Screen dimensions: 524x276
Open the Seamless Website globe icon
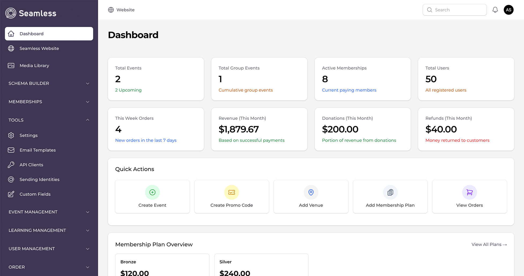pyautogui.click(x=11, y=48)
